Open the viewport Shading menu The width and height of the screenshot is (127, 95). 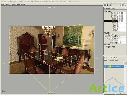pyautogui.click(x=7, y=4)
